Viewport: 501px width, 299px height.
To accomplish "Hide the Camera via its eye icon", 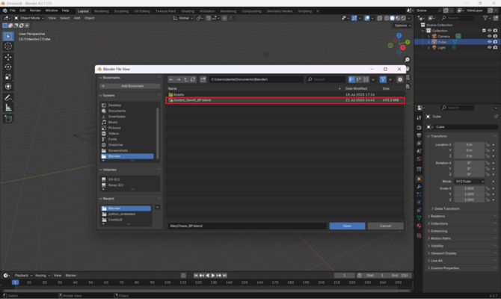I will (x=489, y=36).
